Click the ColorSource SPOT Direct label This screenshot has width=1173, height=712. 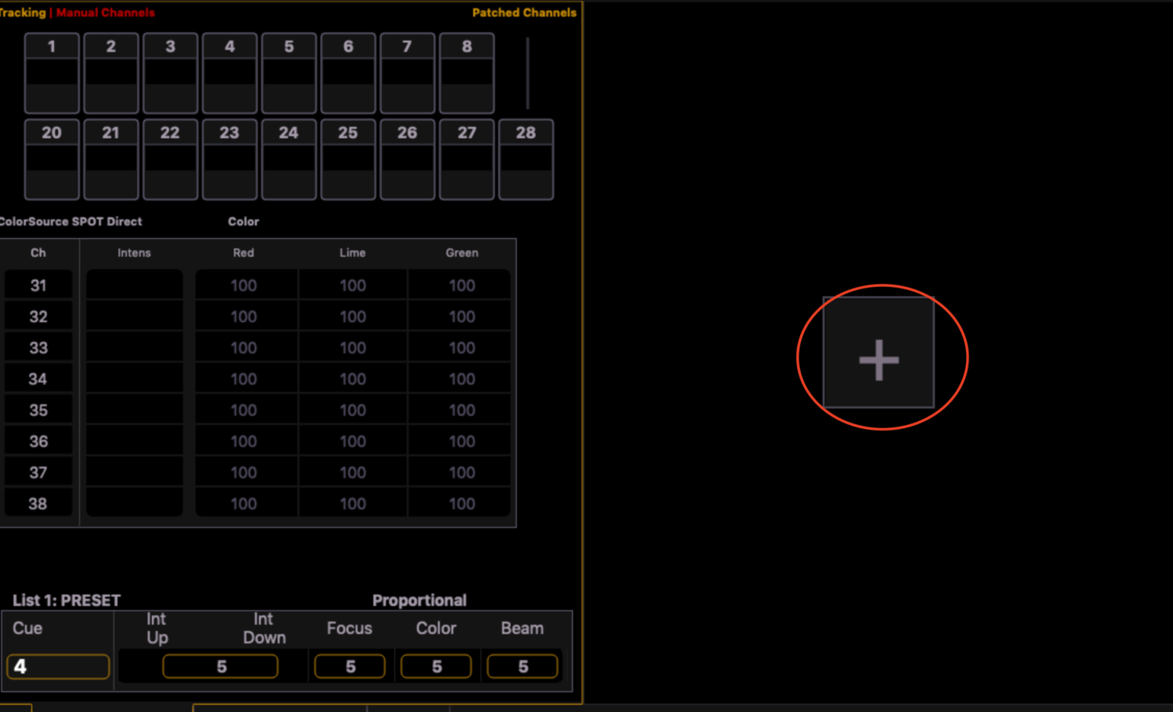pos(71,221)
